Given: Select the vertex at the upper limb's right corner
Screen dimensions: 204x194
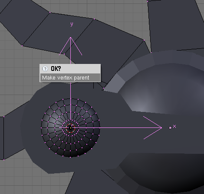Looking at the screenshot, I should pos(144,40).
